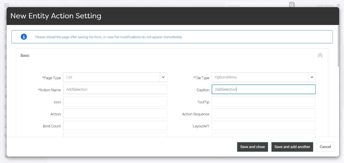Click the Action input field
The height and width of the screenshot is (163, 344).
pos(115,113)
